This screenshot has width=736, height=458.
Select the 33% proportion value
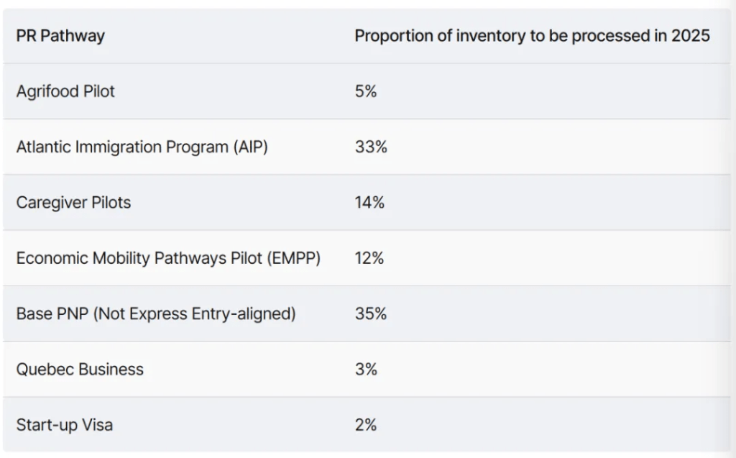pyautogui.click(x=371, y=147)
